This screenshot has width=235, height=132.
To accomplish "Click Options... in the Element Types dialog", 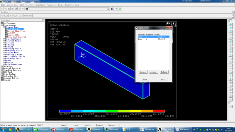I will click(x=153, y=72).
